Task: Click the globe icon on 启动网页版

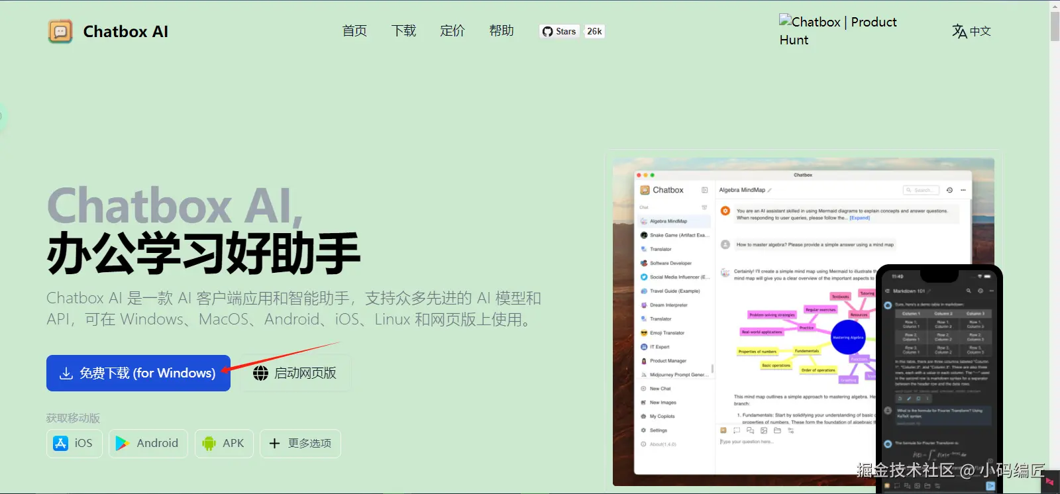Action: (261, 373)
